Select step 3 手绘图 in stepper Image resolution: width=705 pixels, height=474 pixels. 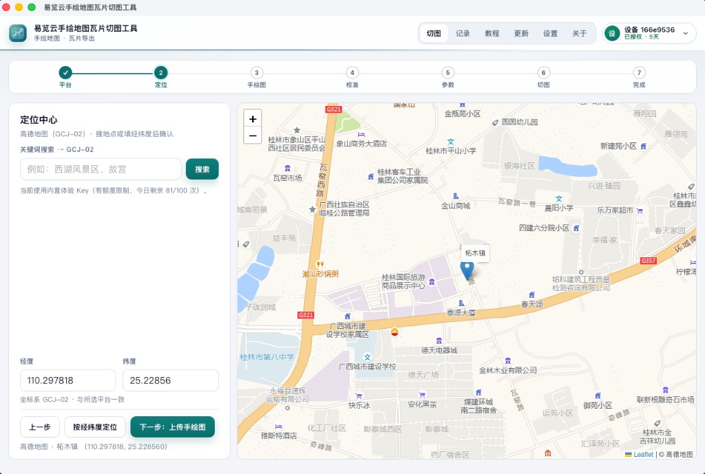(256, 77)
